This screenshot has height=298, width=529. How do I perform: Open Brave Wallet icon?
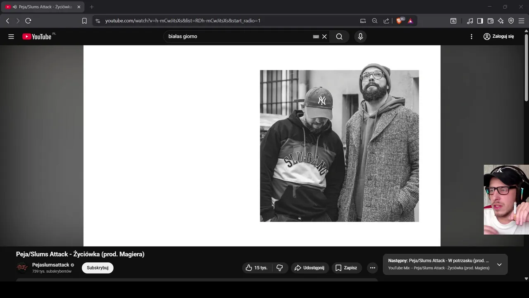[x=491, y=21]
